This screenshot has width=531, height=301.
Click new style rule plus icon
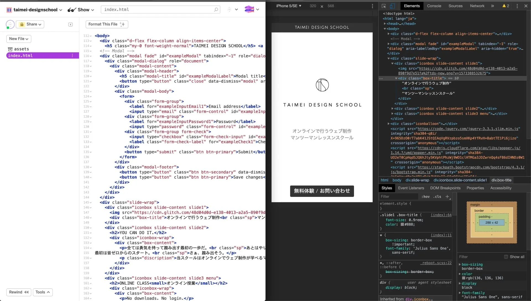[x=447, y=196]
